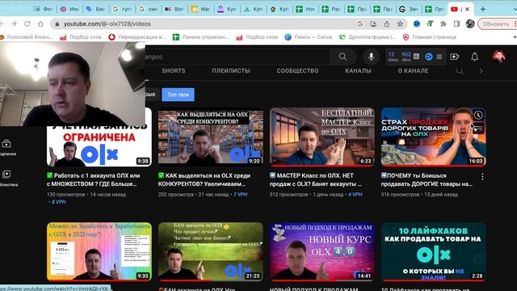Click the vidIQ chart stats icon

[x=417, y=57]
